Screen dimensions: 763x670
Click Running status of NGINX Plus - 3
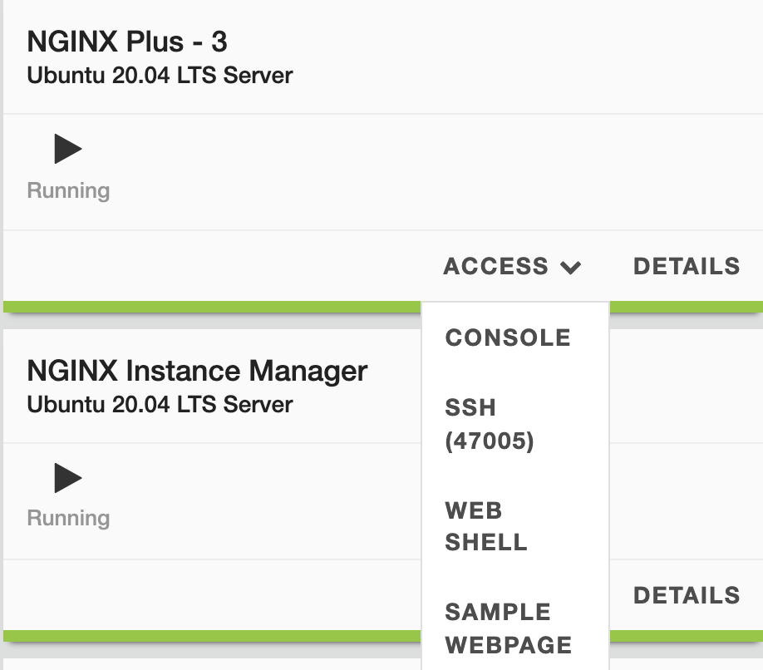(69, 190)
